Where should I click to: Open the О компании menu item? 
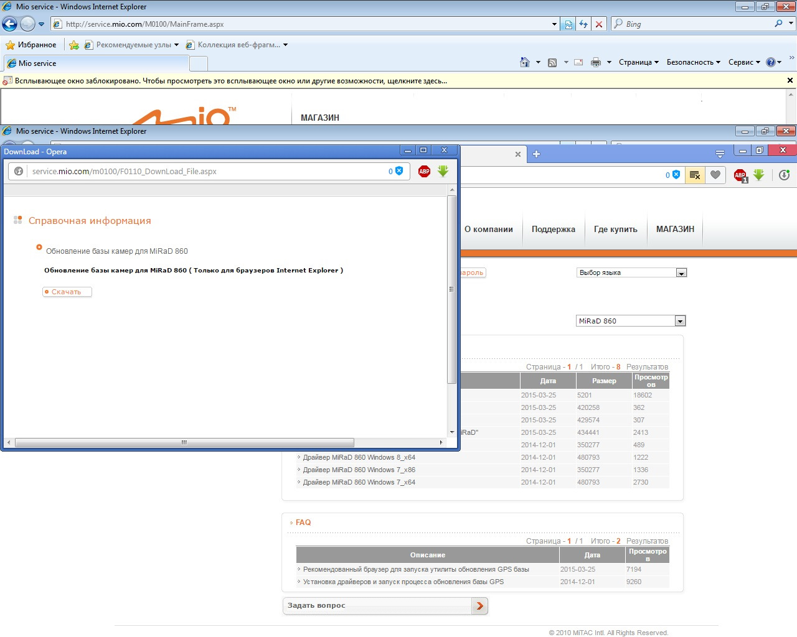[x=489, y=230]
